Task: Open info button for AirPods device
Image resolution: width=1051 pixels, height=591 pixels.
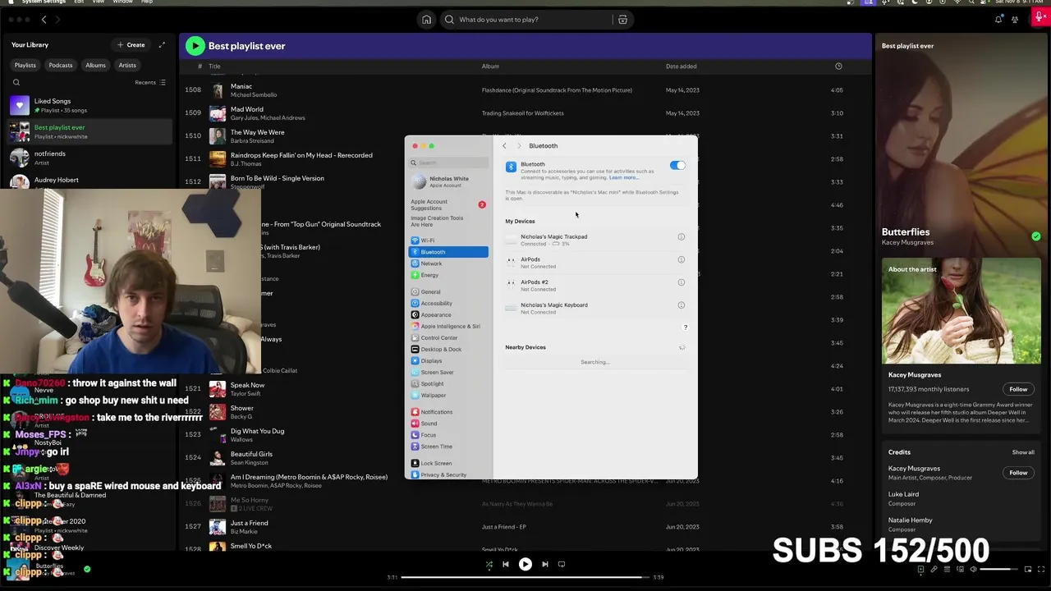Action: pos(681,259)
